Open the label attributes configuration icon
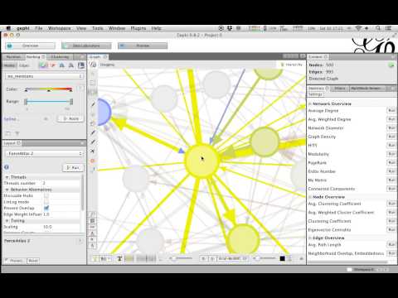The width and height of the screenshot is (398, 298). 289,258
